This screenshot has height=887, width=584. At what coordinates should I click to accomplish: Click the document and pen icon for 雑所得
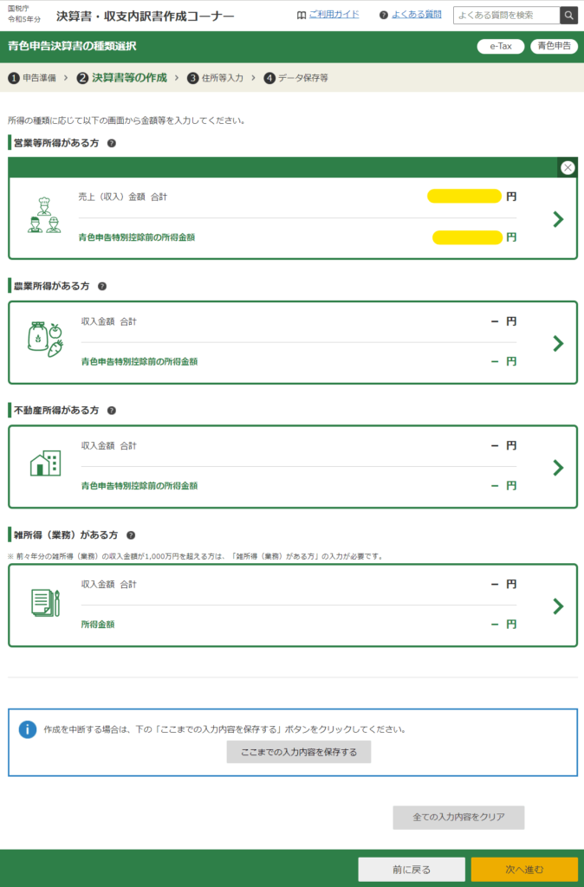pyautogui.click(x=45, y=603)
